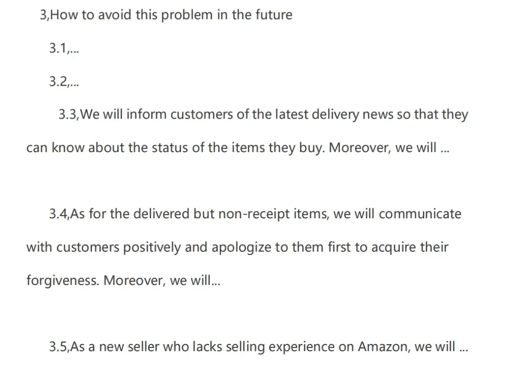
Task: Click 'Moreover, we will...' after forgiveness
Action: tap(162, 281)
